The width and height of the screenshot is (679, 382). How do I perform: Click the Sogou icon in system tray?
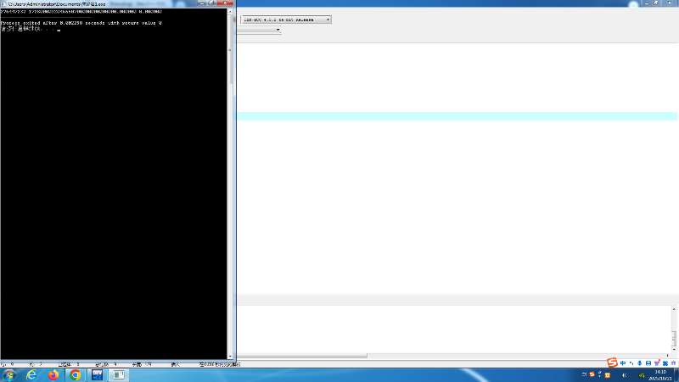pos(592,374)
